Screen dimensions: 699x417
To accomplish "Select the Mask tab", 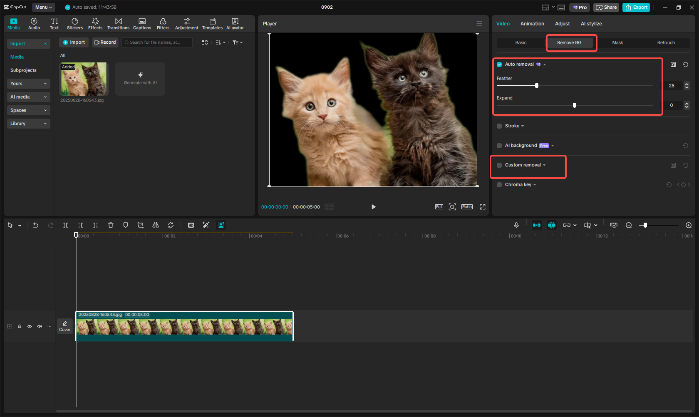I will pos(617,42).
